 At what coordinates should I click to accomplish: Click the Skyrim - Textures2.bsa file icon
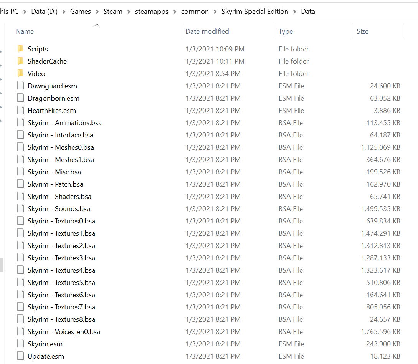pyautogui.click(x=20, y=245)
